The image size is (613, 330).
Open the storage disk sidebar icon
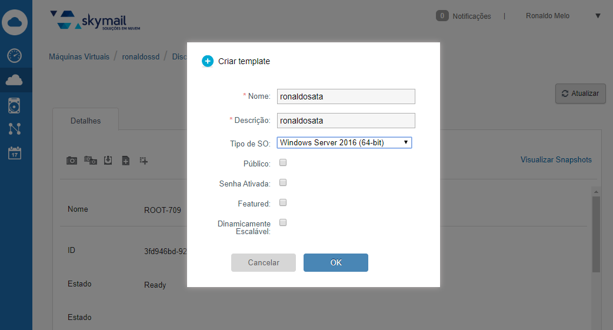(15, 105)
